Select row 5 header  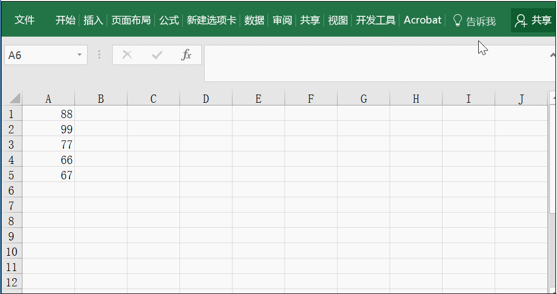pyautogui.click(x=11, y=175)
